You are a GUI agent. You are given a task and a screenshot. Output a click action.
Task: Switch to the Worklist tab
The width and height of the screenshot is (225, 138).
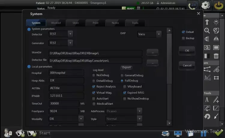[x=56, y=23]
